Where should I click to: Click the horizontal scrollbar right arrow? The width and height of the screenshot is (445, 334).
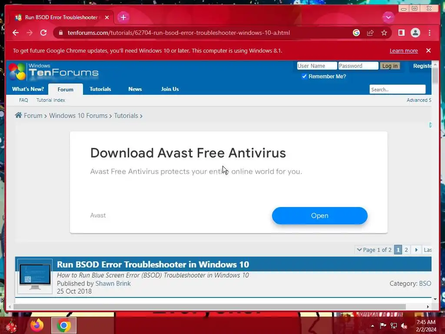pyautogui.click(x=428, y=307)
